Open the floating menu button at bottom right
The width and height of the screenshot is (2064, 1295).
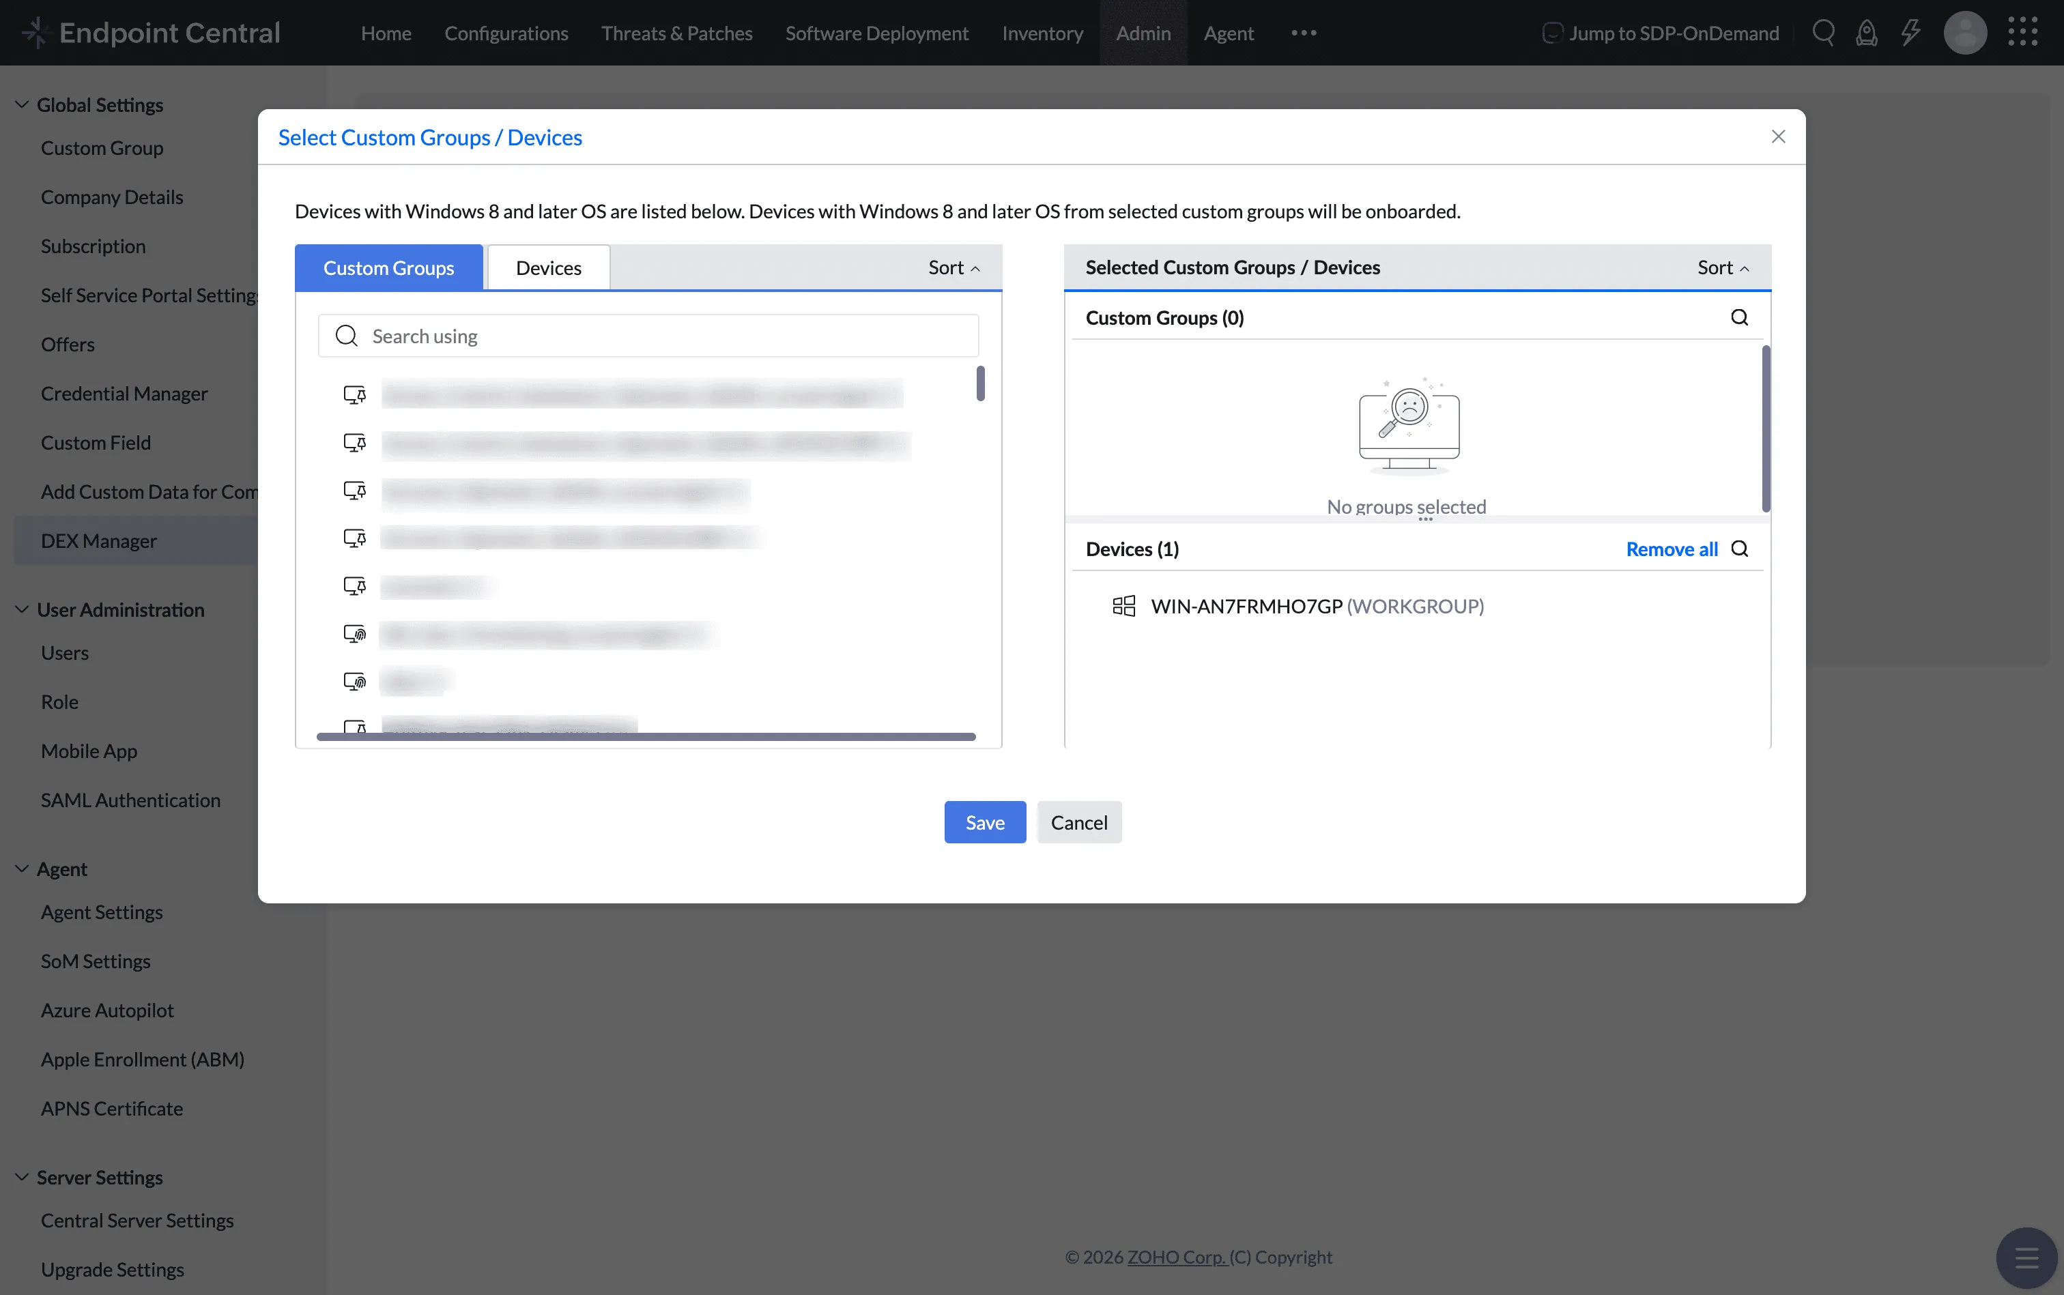click(x=2026, y=1257)
